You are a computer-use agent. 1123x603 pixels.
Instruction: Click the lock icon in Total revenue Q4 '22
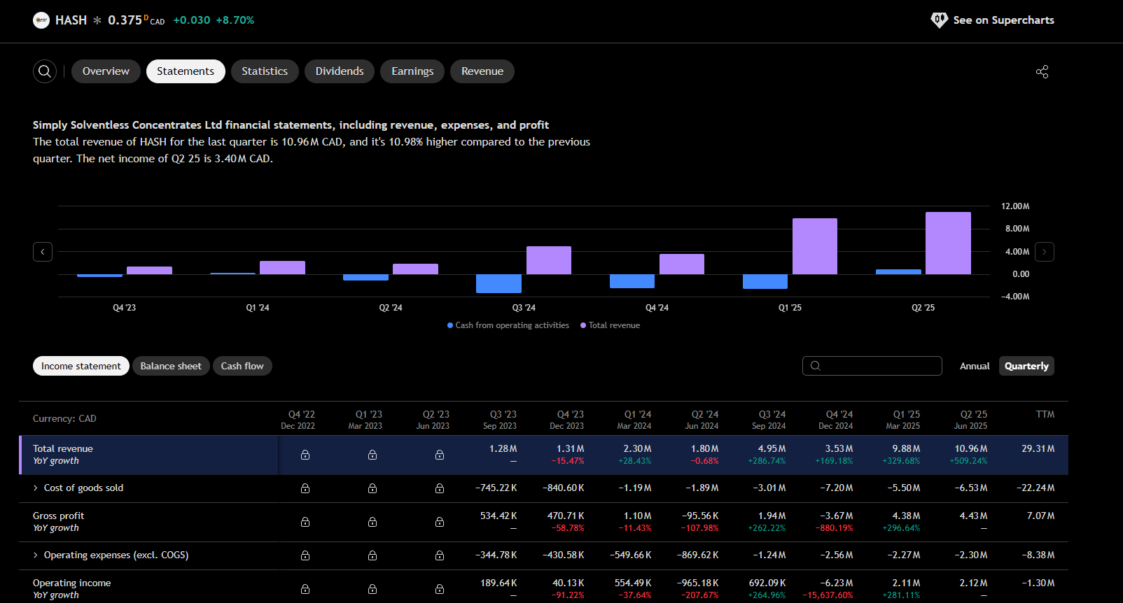[305, 455]
